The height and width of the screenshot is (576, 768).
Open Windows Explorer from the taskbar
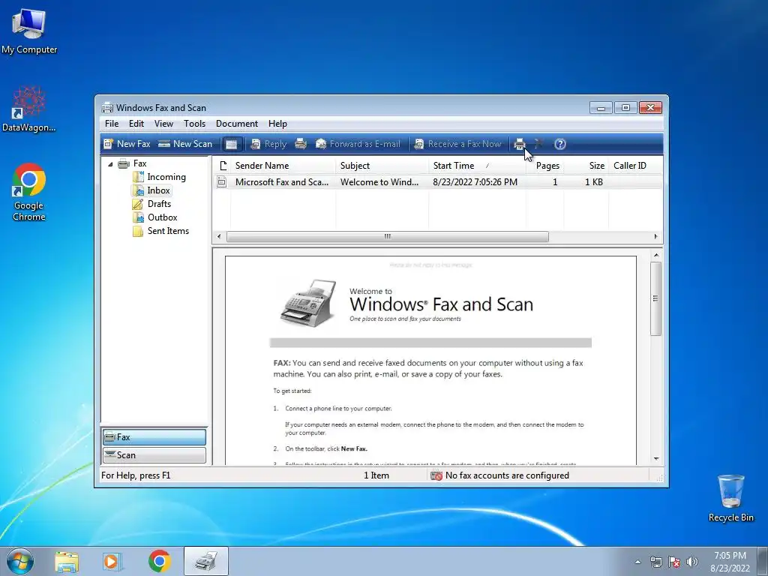coord(67,561)
